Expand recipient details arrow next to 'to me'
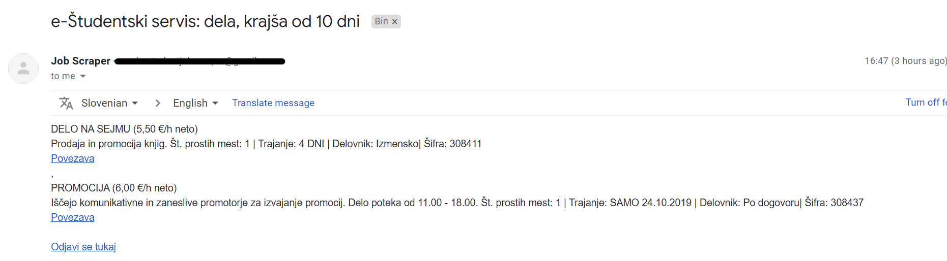This screenshot has height=261, width=947. 83,76
